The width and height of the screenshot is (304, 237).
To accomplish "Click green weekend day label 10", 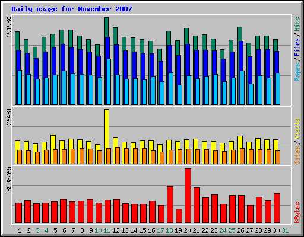I will 98,230.
